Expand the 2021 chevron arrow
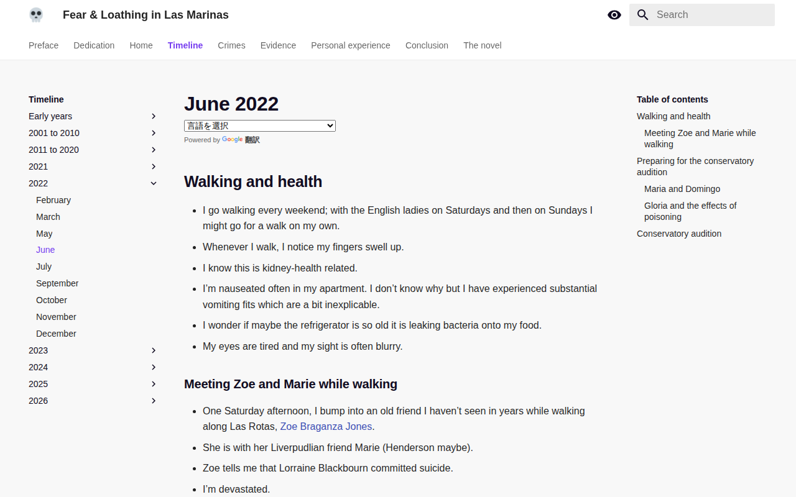Image resolution: width=796 pixels, height=497 pixels. coord(154,166)
